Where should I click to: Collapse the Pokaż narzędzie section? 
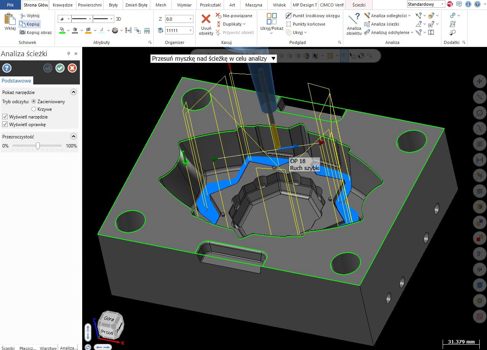(x=74, y=92)
